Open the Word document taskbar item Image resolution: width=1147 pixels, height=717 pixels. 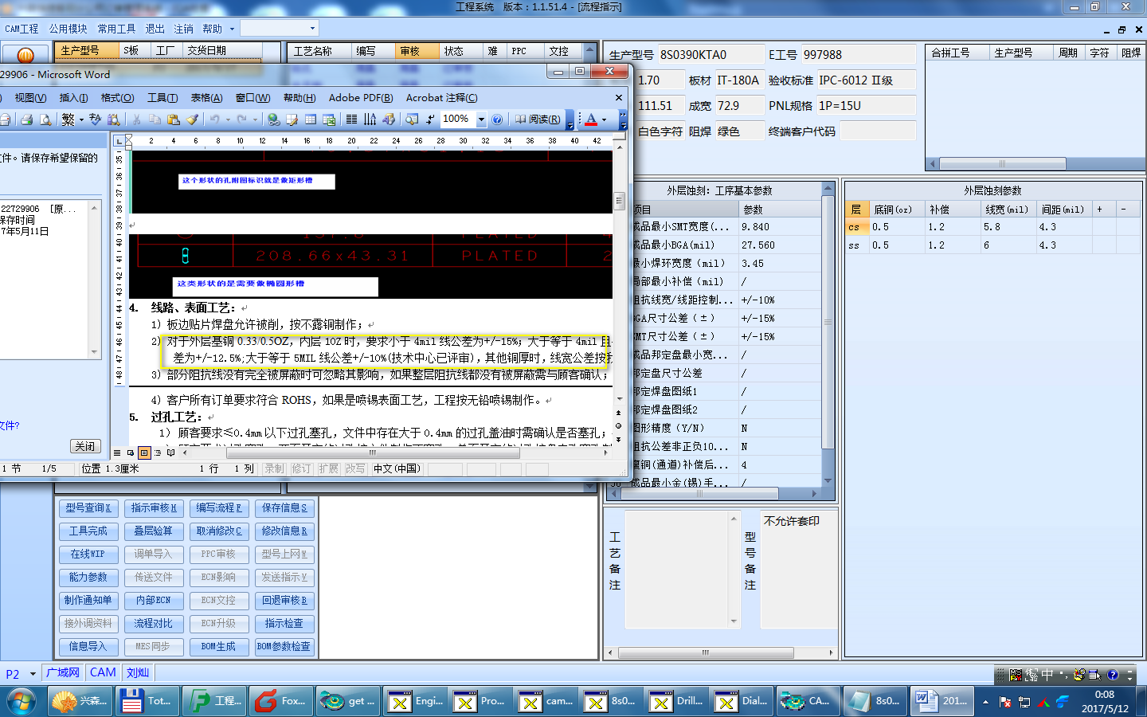[x=941, y=701]
